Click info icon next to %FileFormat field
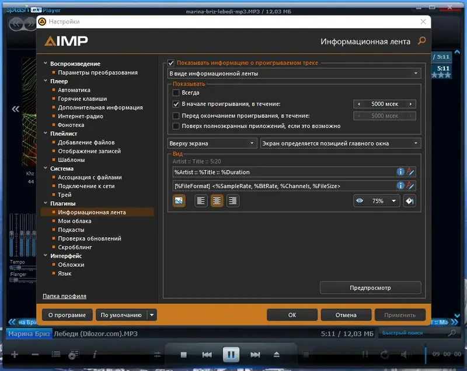 click(x=400, y=186)
